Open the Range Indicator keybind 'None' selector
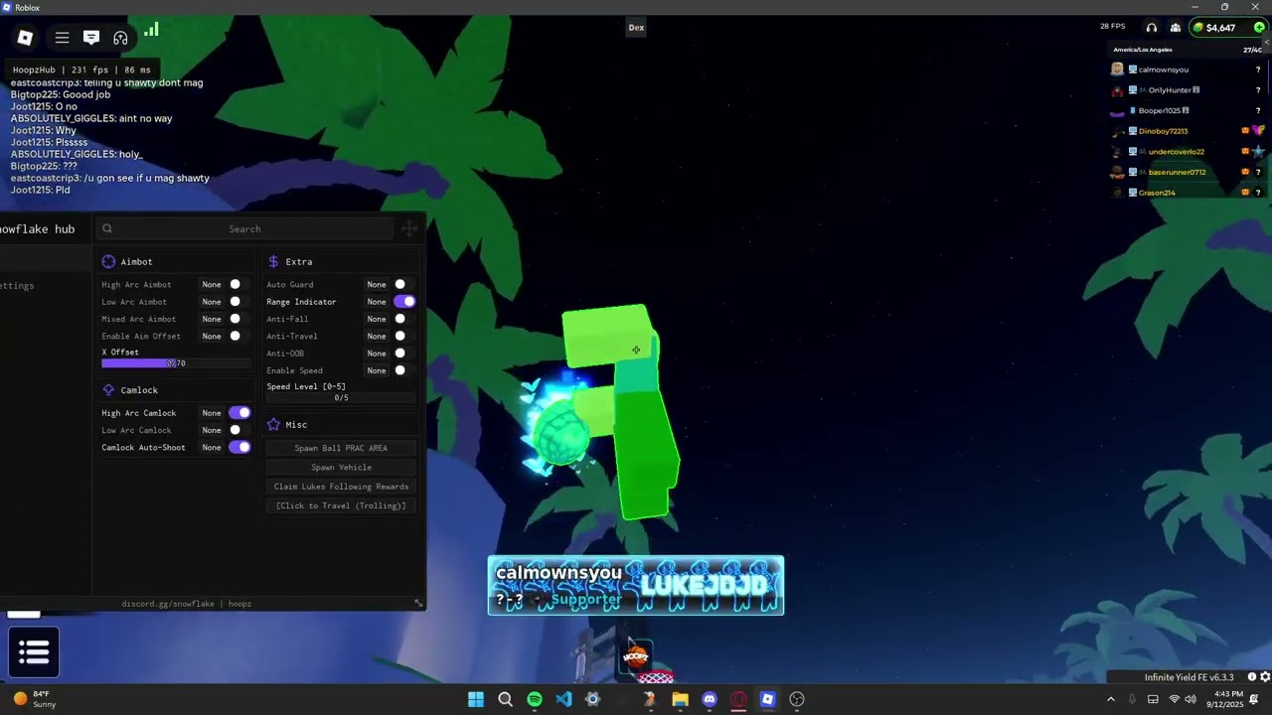 click(x=377, y=302)
